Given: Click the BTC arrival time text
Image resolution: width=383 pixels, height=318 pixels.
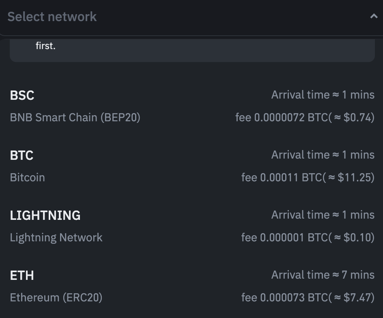Looking at the screenshot, I should pos(323,155).
